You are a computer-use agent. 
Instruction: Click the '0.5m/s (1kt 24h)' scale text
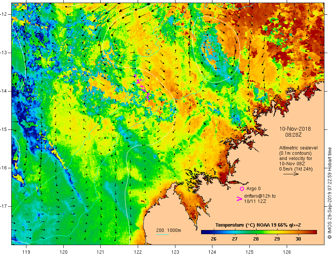coord(296,169)
